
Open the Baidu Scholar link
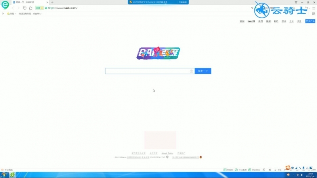pos(284,21)
